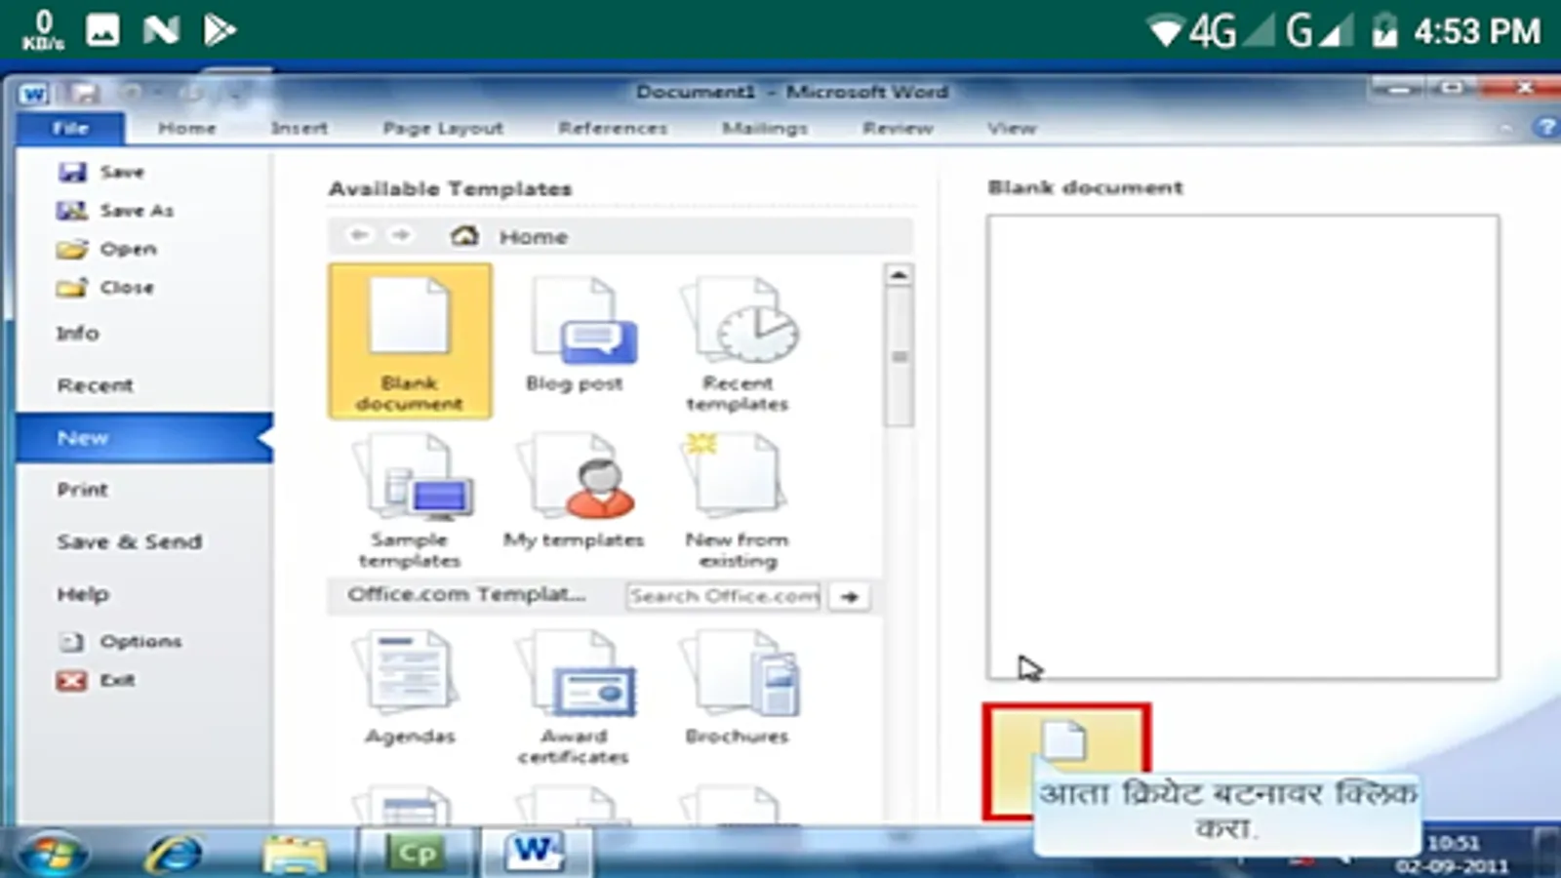Open the Info section
This screenshot has height=878, width=1561.
pyautogui.click(x=78, y=334)
